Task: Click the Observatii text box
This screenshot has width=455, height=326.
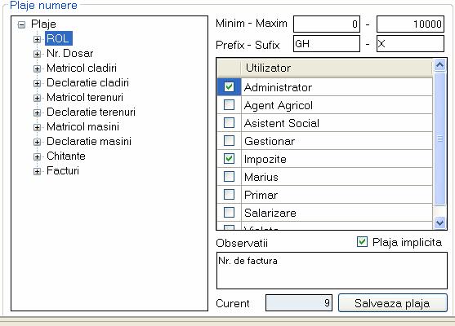Action: pyautogui.click(x=332, y=271)
